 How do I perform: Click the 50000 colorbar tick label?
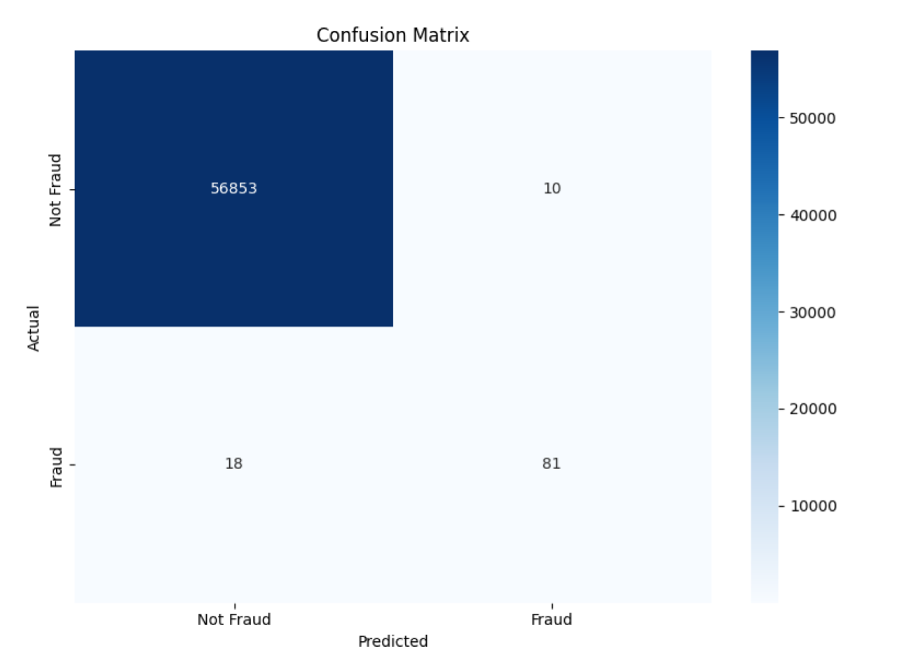click(813, 118)
